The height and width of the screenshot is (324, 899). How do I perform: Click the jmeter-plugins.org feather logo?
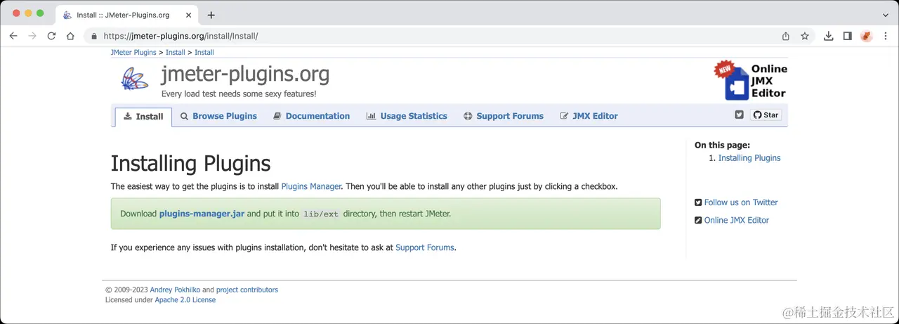(x=135, y=79)
